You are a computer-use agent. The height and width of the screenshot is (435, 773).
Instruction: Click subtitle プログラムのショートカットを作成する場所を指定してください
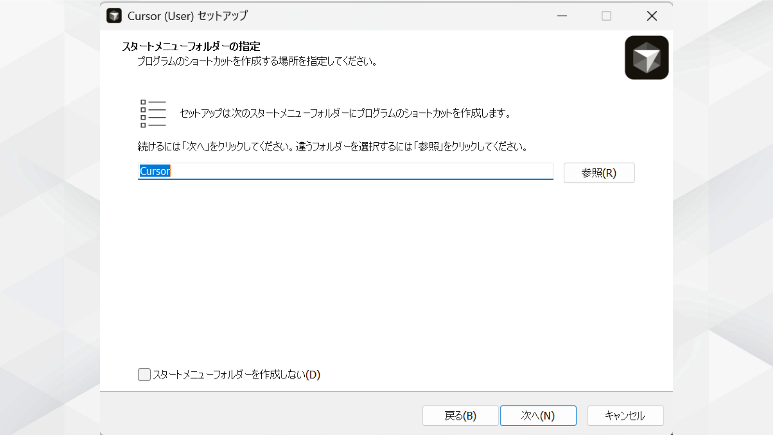tap(257, 61)
